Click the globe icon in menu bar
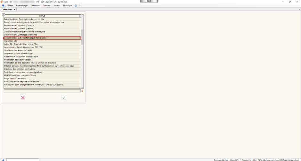 tap(76, 5)
